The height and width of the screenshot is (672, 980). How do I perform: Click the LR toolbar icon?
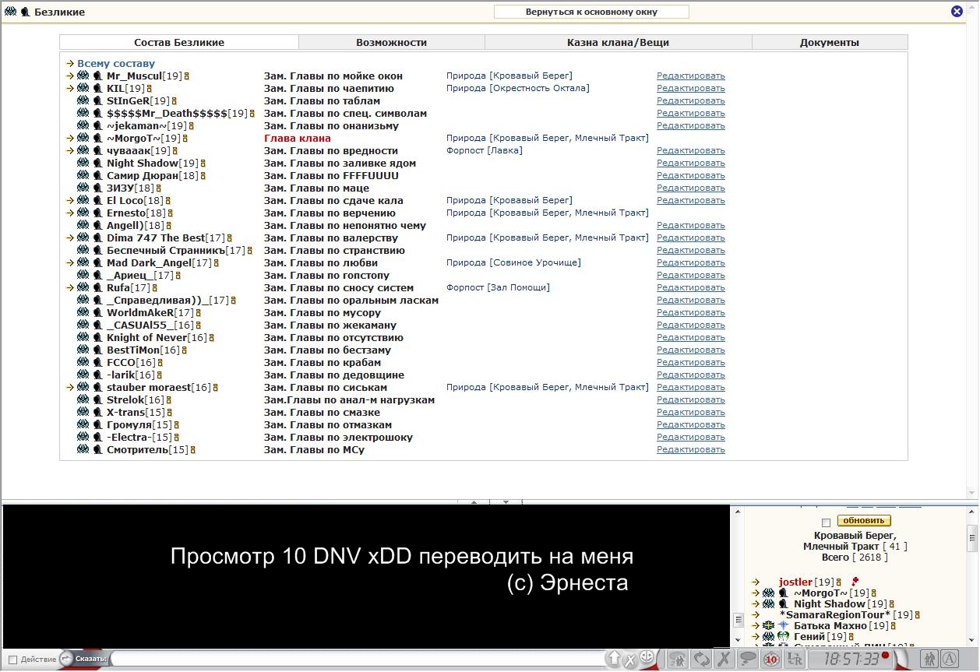pyautogui.click(x=795, y=659)
